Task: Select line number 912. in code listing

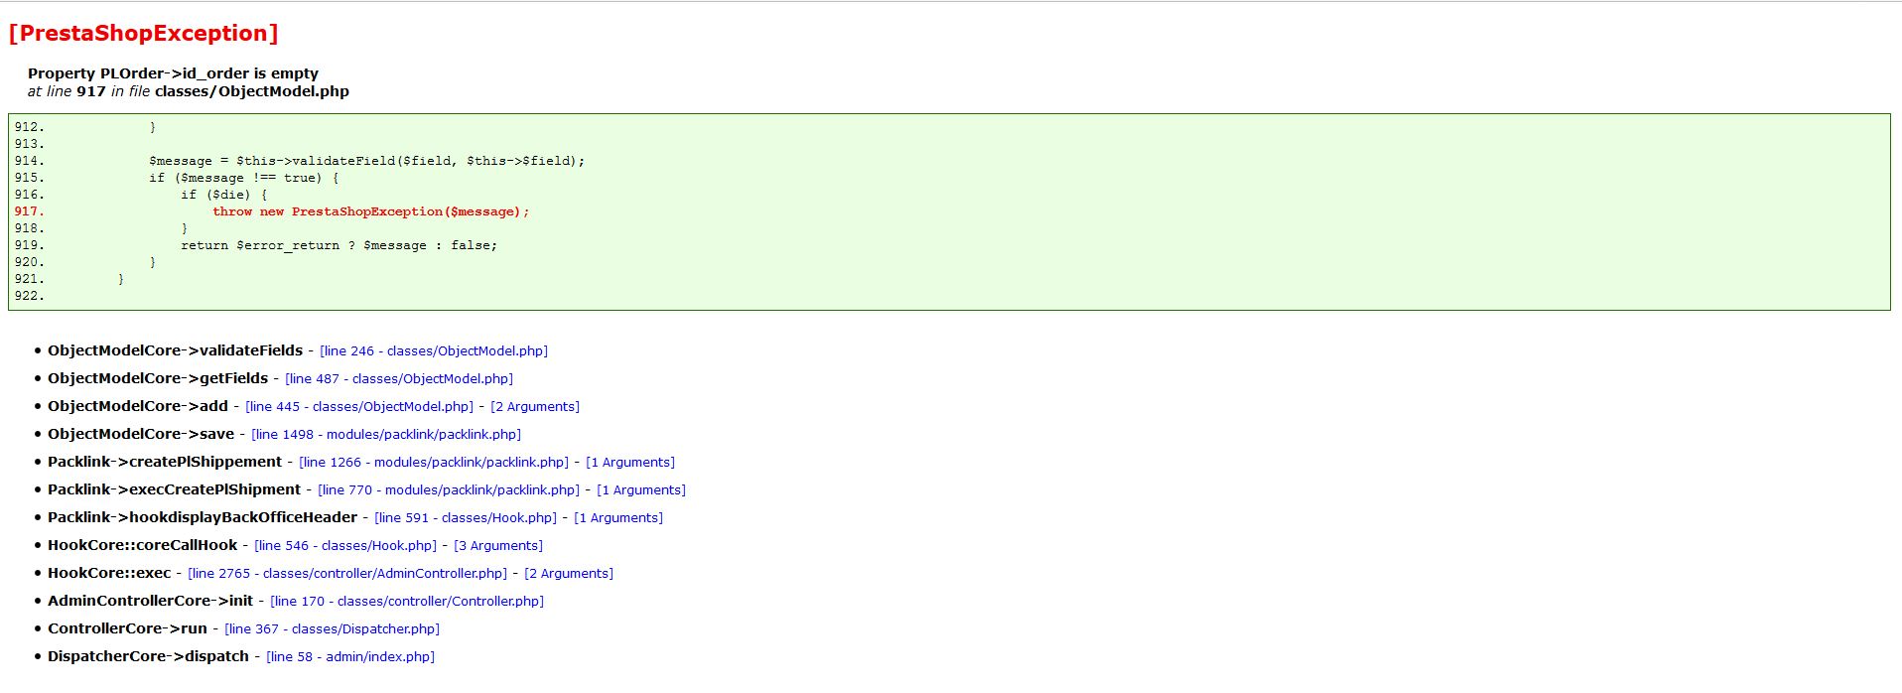Action: (x=30, y=127)
